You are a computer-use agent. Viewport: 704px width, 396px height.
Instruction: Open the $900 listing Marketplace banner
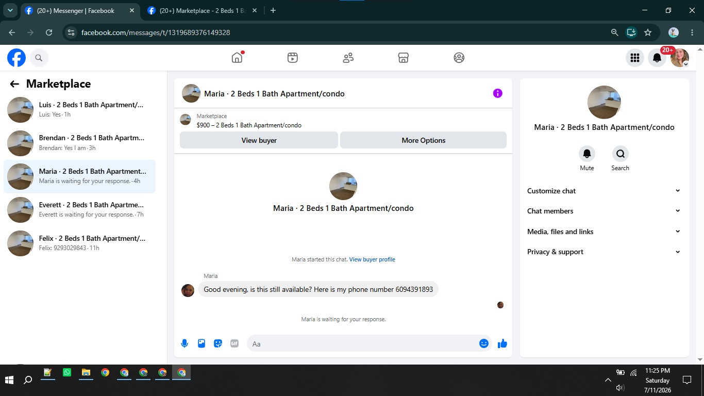343,121
